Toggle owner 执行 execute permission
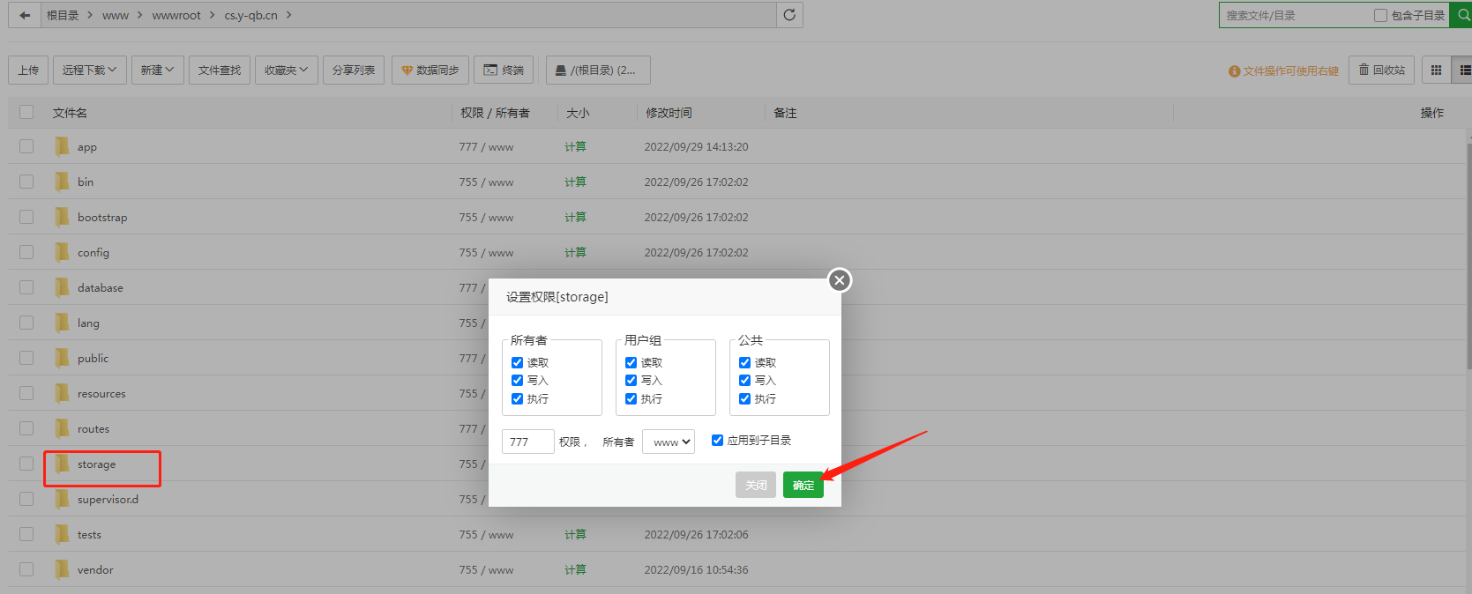Image resolution: width=1472 pixels, height=594 pixels. click(x=517, y=398)
